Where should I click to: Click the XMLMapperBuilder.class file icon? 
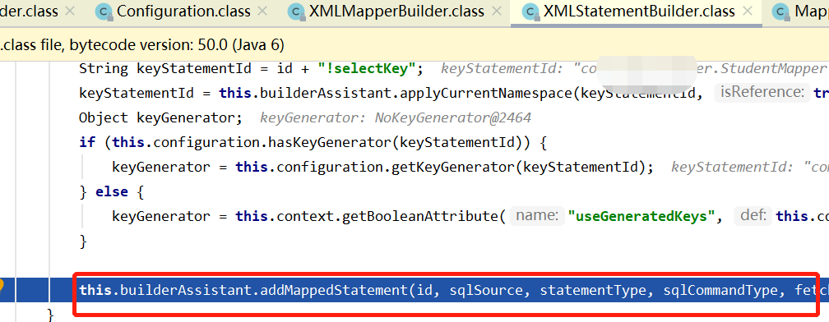(x=298, y=11)
